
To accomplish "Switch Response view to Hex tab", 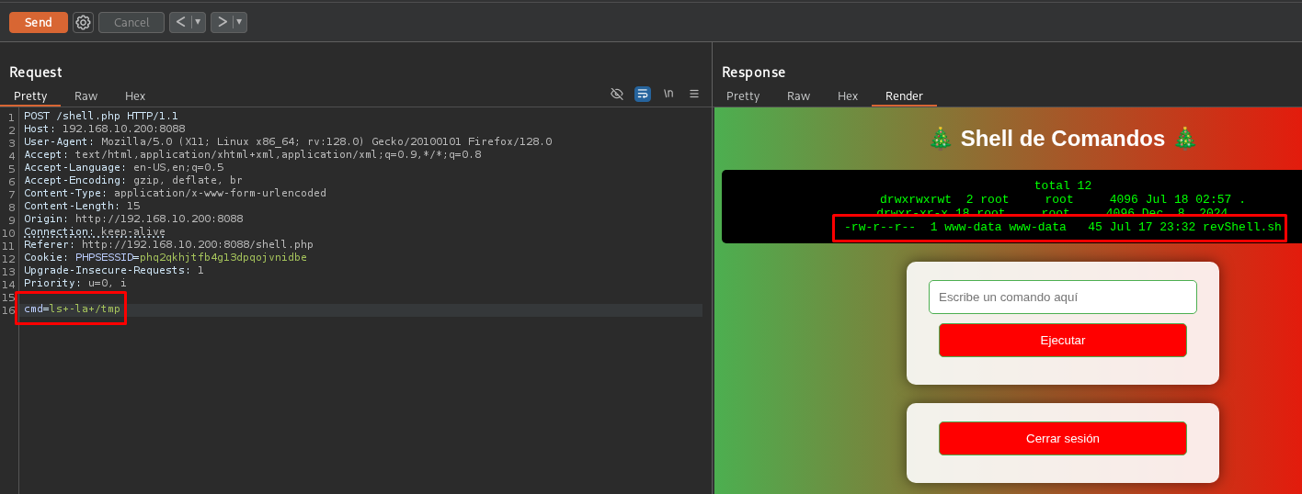I will point(848,95).
